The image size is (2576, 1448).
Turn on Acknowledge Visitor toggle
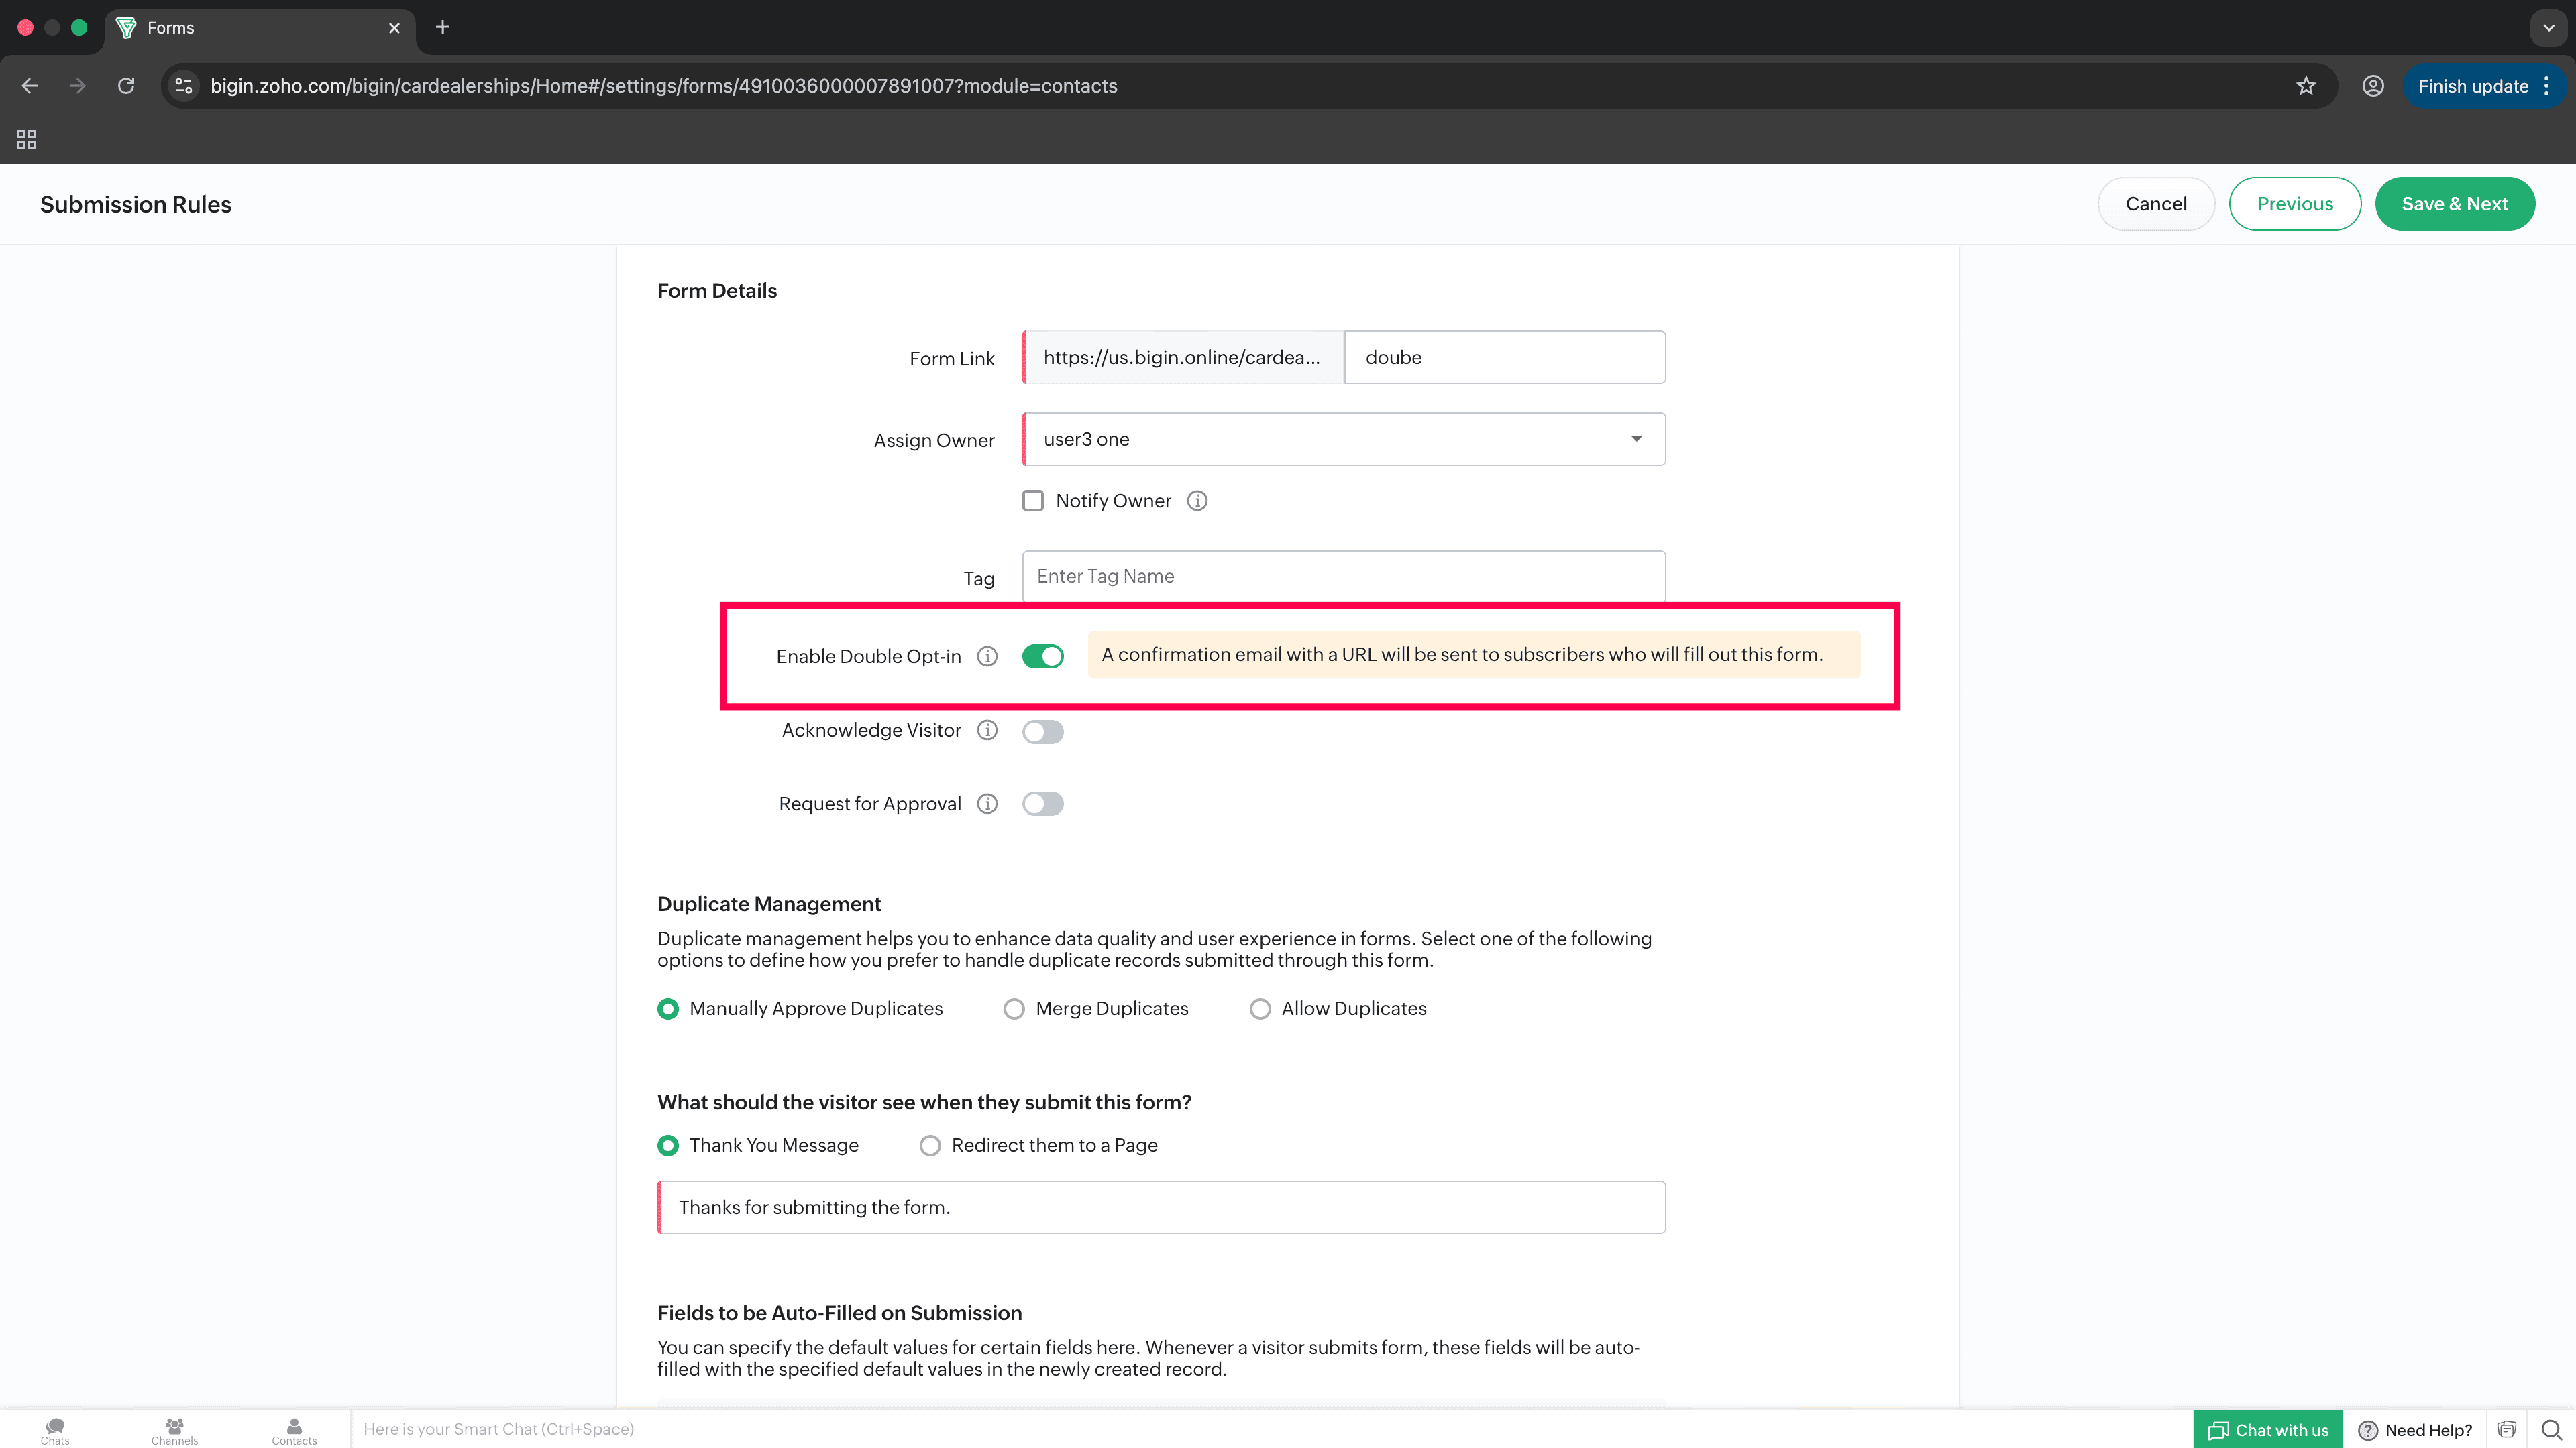point(1042,731)
